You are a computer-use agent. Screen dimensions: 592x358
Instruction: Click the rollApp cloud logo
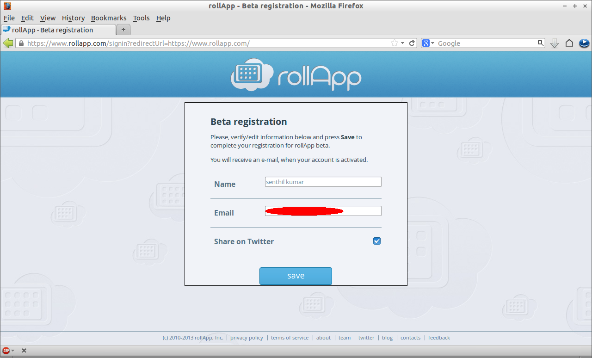pos(296,74)
